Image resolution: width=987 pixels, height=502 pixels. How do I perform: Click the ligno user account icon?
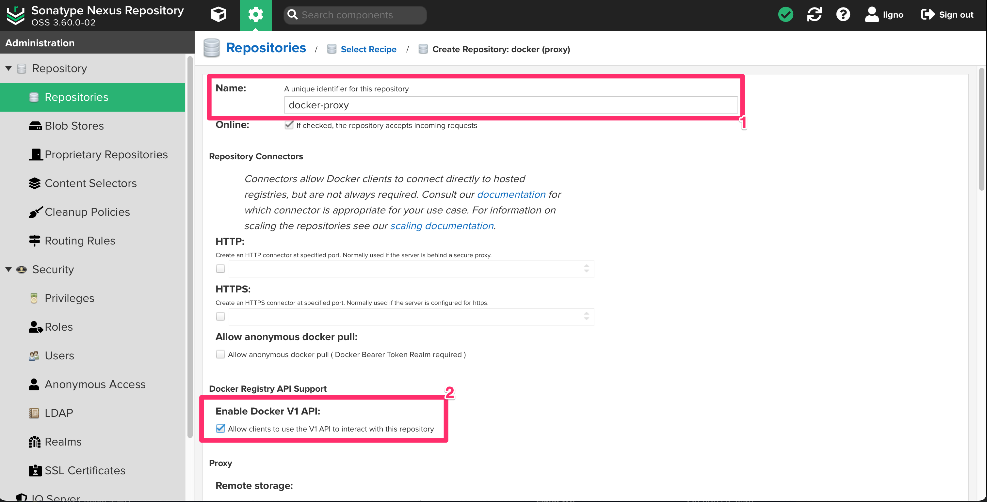click(872, 15)
